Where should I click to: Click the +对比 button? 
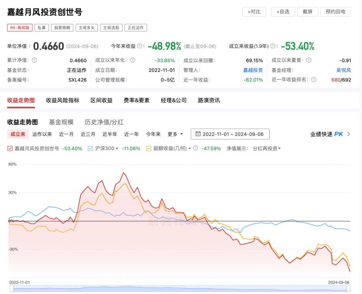[254, 12]
